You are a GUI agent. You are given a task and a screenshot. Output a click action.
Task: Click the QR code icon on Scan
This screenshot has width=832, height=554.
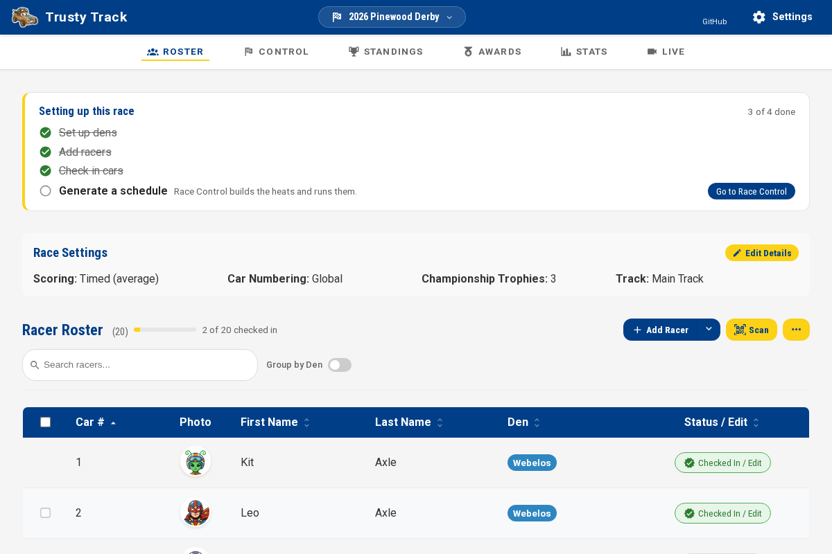click(740, 330)
